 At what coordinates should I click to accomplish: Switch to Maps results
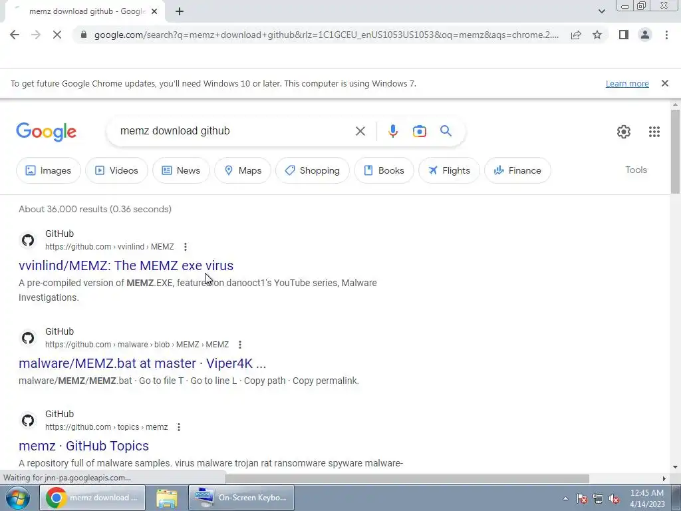pos(243,170)
